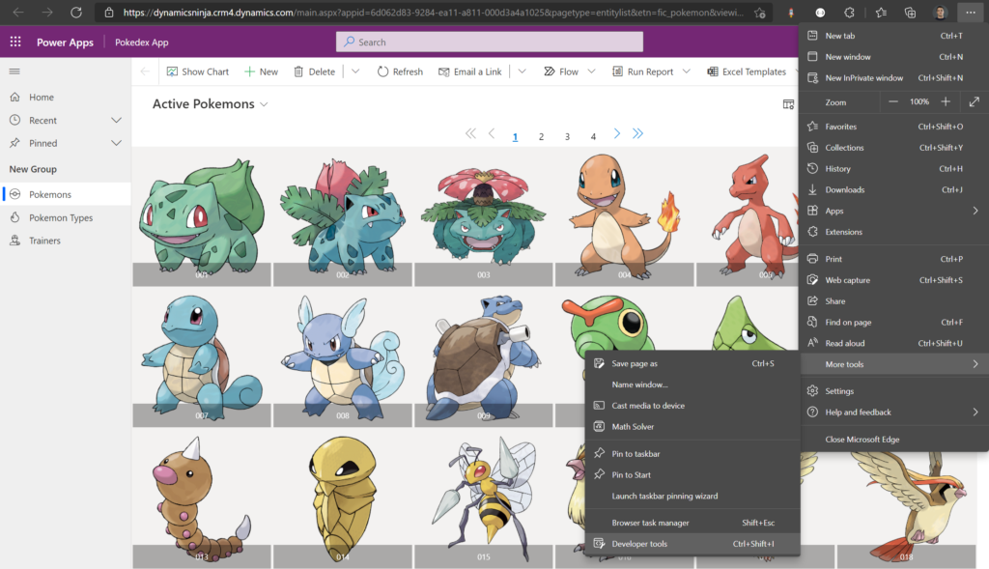
Task: Expand the Apps submenu arrow
Action: tap(975, 211)
